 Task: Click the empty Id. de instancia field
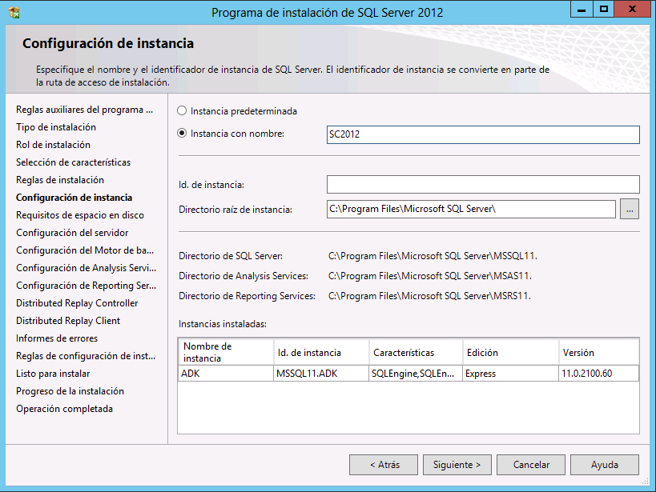click(483, 184)
